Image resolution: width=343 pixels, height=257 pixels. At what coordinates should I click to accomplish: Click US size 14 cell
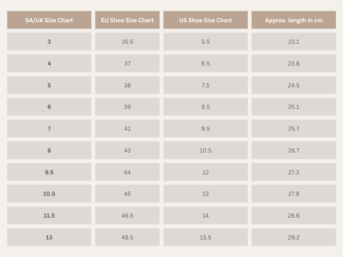pyautogui.click(x=205, y=215)
